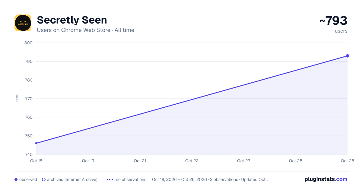Click the 'no observations' dashed legend marker

tap(110, 179)
